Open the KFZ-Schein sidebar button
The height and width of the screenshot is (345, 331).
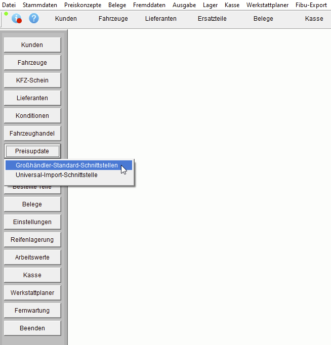pyautogui.click(x=32, y=80)
